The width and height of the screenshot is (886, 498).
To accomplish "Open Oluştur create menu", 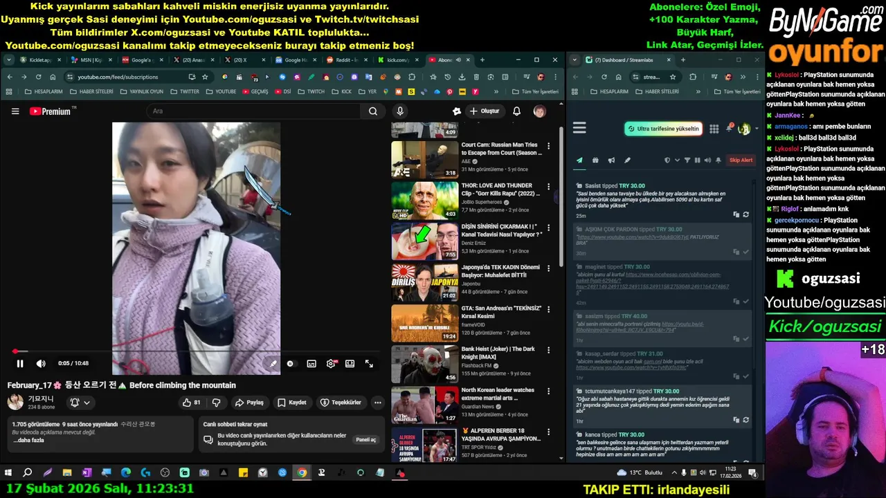I will [x=485, y=111].
